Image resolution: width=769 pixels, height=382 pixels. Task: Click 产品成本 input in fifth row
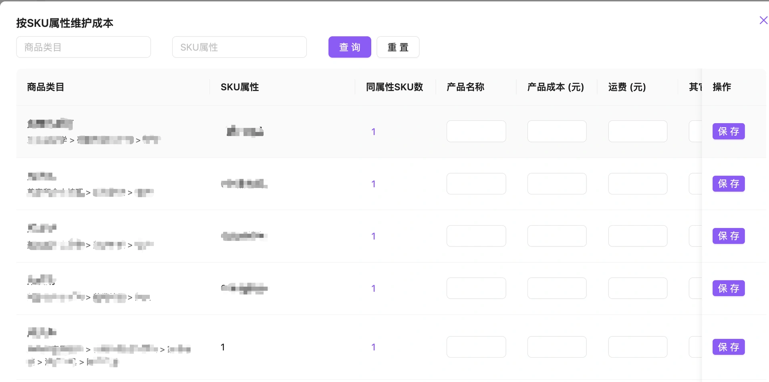[x=557, y=347]
